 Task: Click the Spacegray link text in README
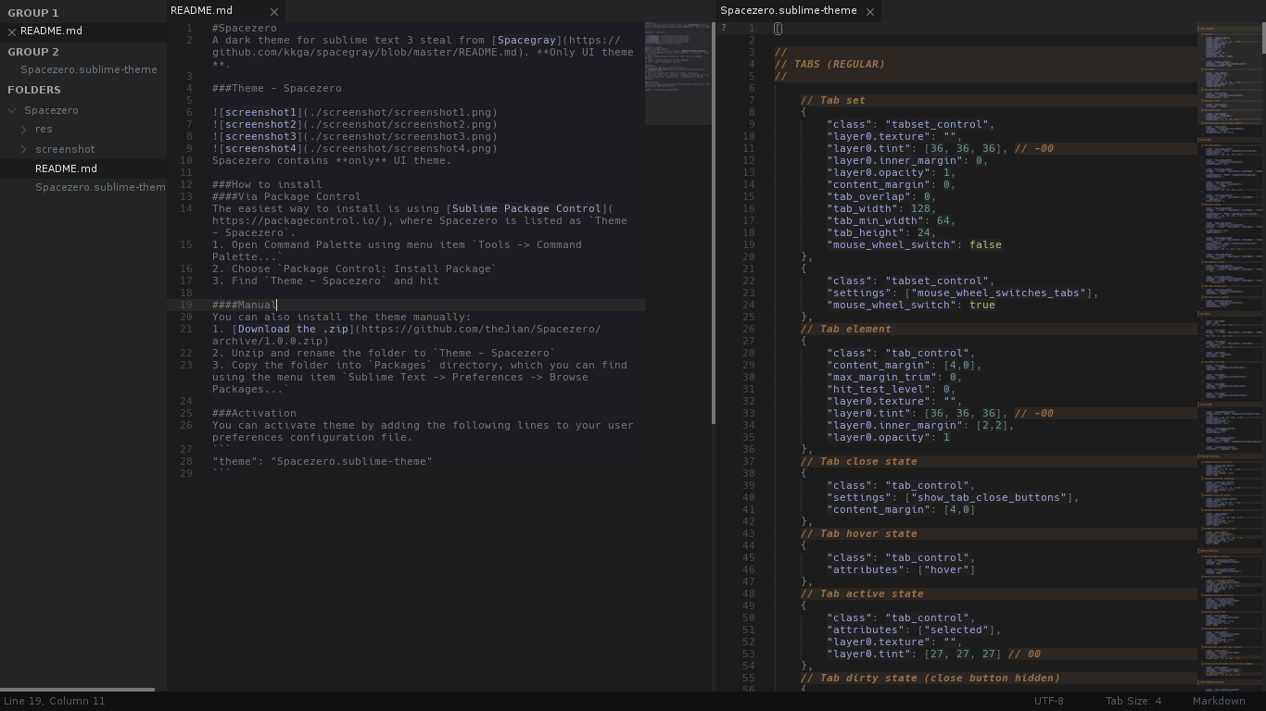pyautogui.click(x=526, y=40)
